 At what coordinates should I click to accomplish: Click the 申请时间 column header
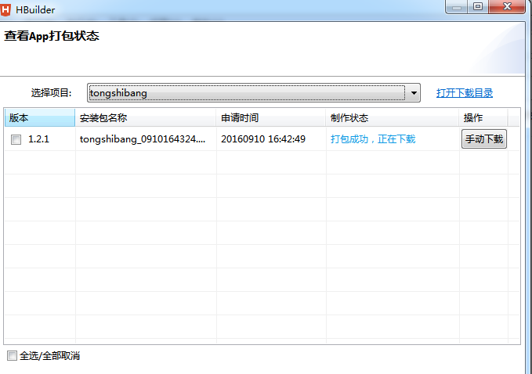pos(271,118)
